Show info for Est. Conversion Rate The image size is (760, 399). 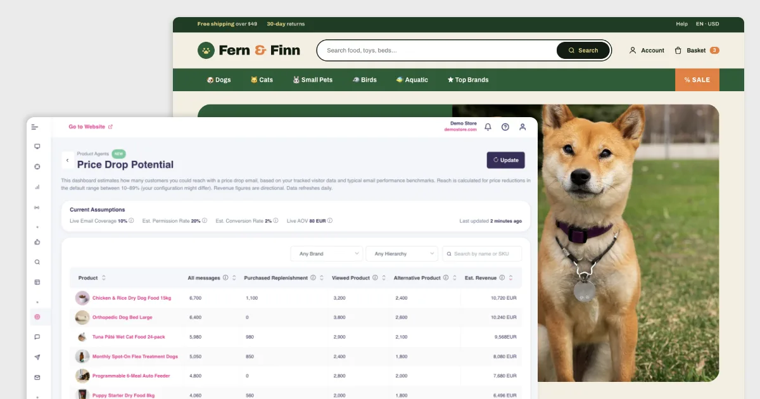click(275, 221)
